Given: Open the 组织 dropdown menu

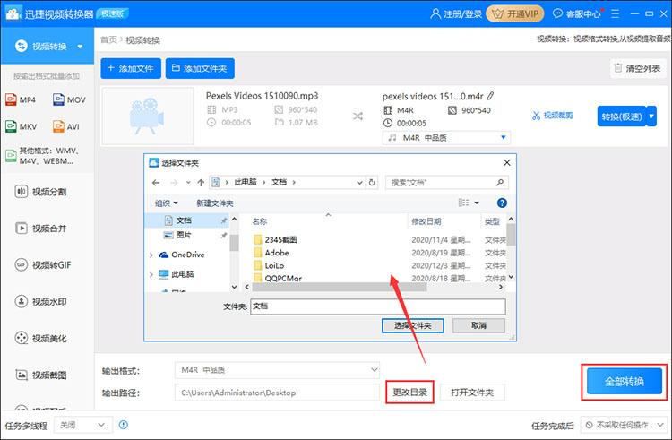Looking at the screenshot, I should pyautogui.click(x=167, y=203).
